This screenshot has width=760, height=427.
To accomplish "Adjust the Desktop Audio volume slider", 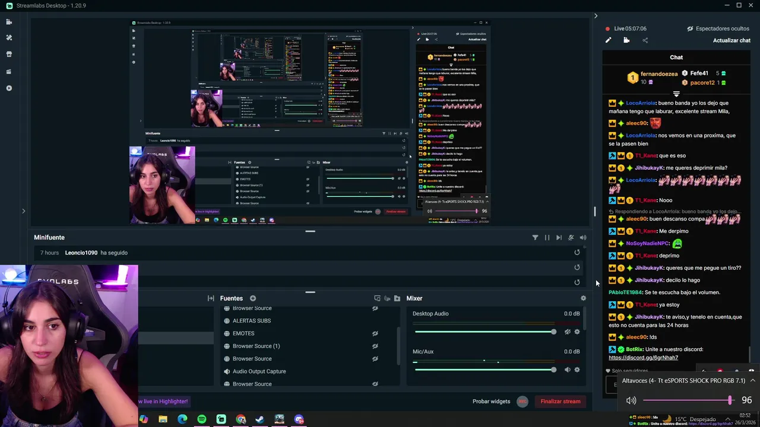I will point(484,332).
